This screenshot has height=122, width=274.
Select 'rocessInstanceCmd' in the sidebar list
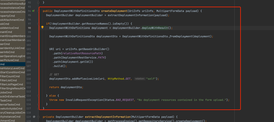click(x=13, y=8)
